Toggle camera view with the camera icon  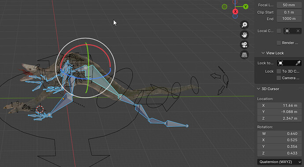(245, 45)
